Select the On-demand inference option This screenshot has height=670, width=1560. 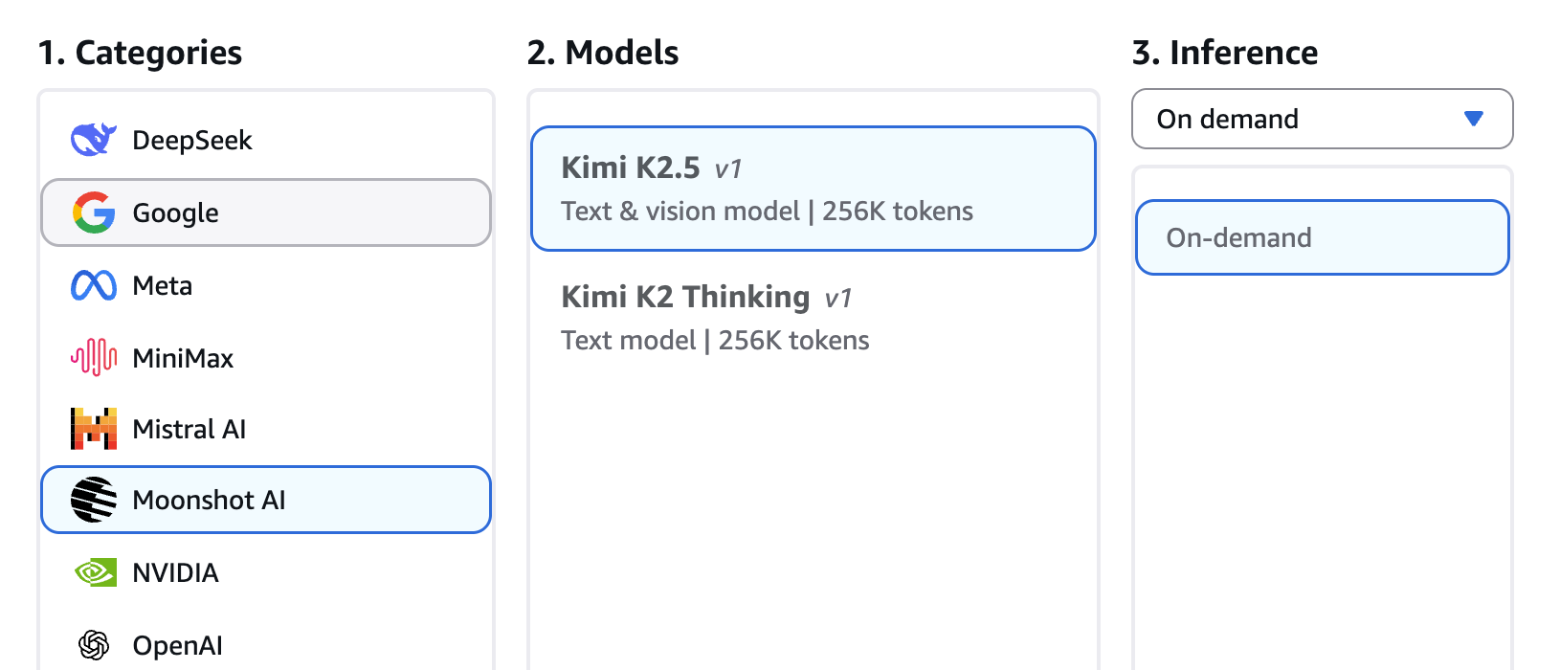(x=1322, y=237)
